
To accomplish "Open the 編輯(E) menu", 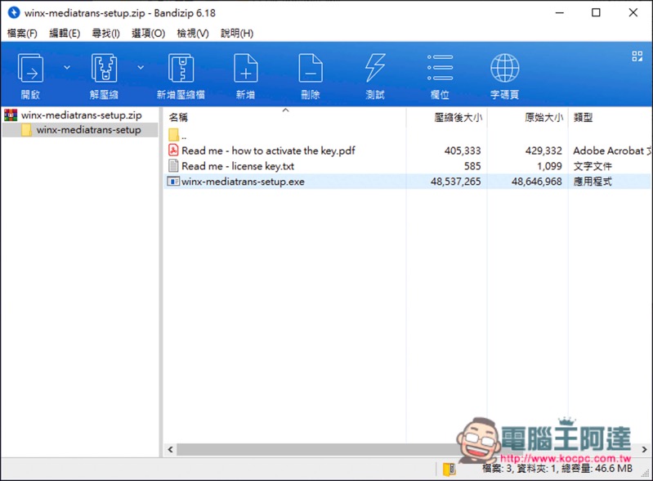I will 65,34.
